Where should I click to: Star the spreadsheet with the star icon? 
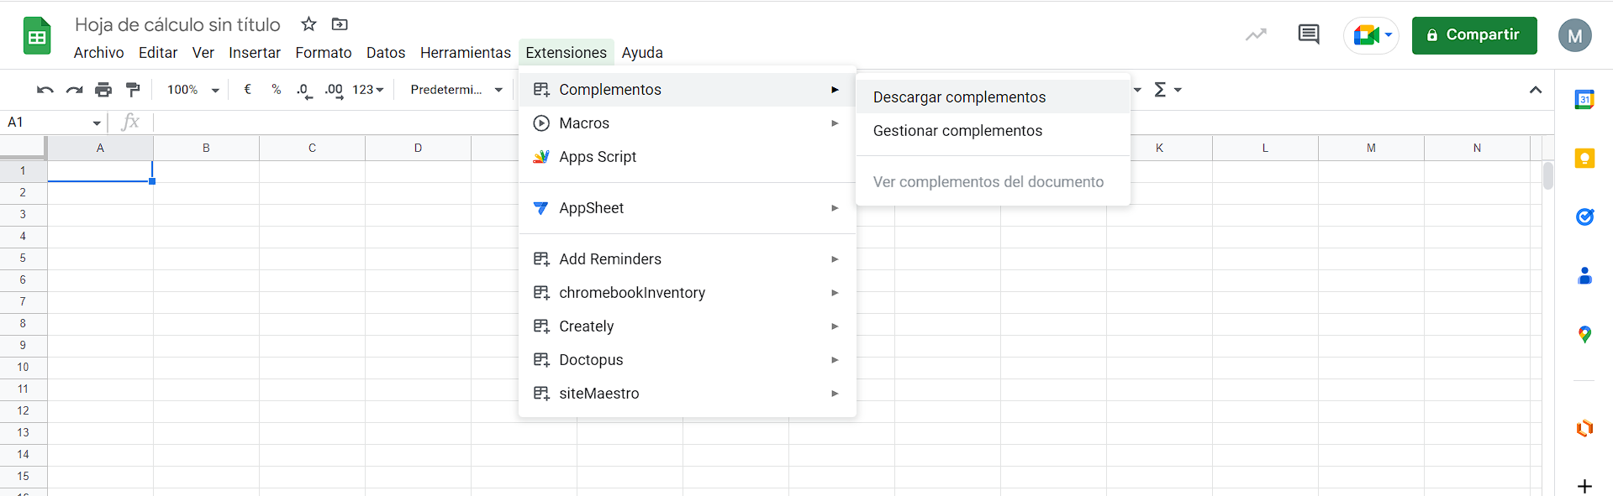pyautogui.click(x=308, y=24)
